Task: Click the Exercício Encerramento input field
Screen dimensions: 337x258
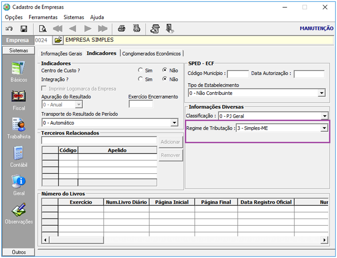Action: [141, 104]
